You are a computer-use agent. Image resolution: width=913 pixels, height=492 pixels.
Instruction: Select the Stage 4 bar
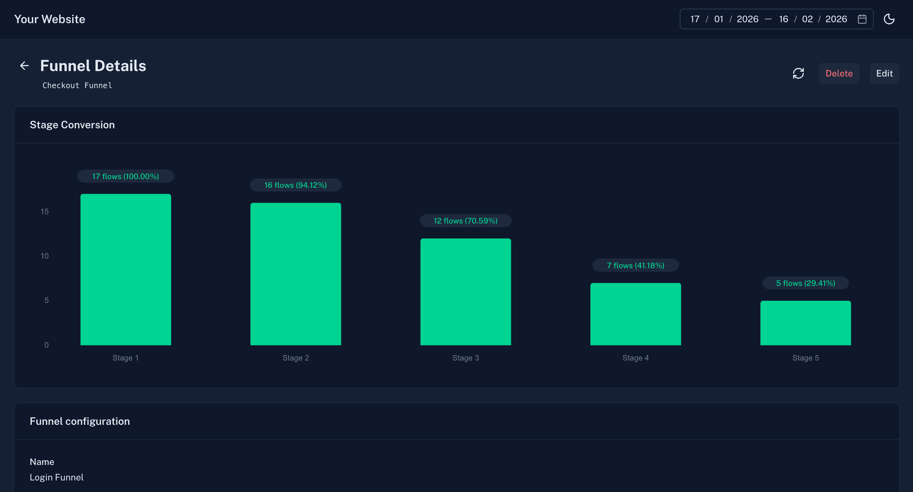[x=635, y=314]
